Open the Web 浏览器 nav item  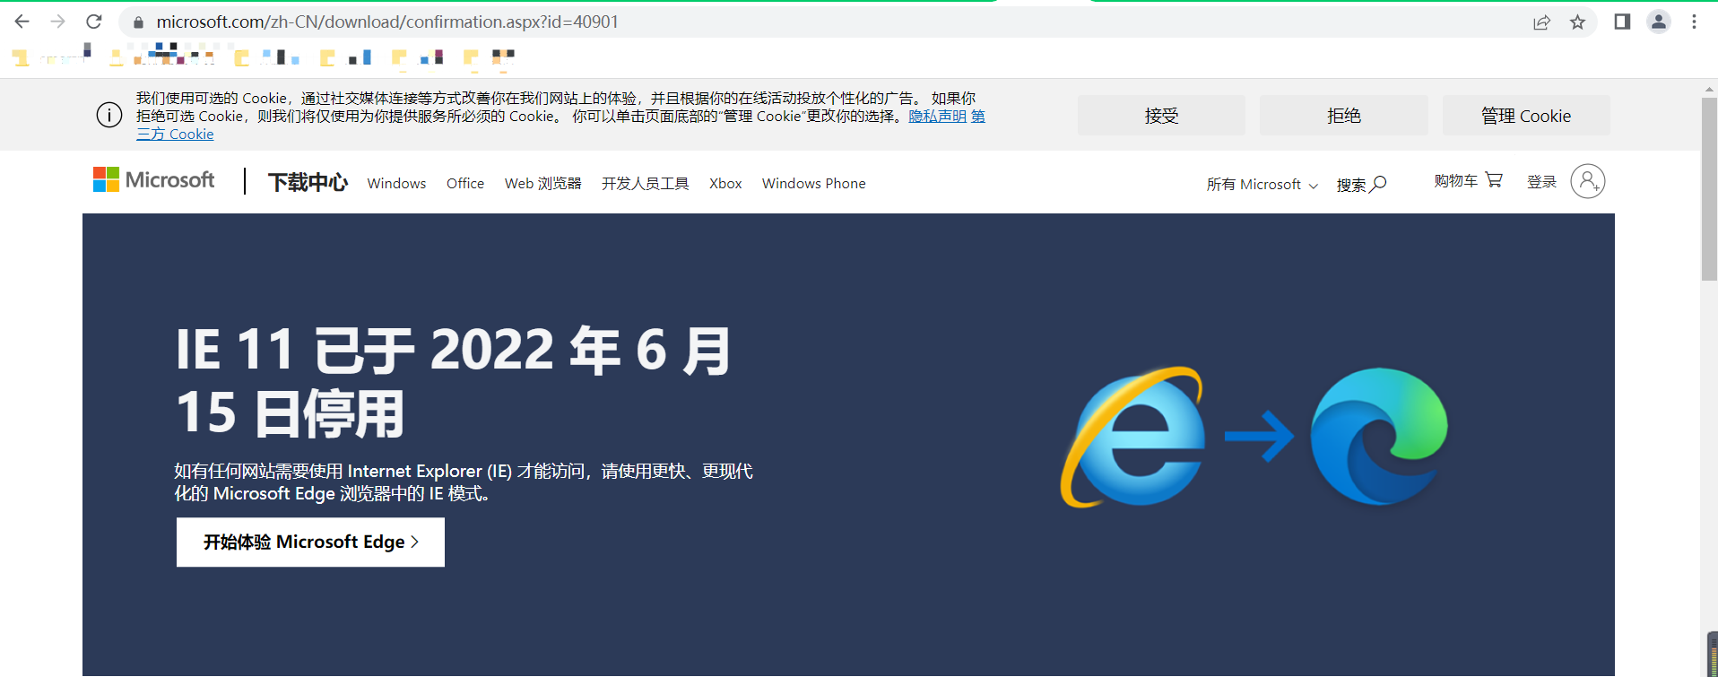[542, 184]
